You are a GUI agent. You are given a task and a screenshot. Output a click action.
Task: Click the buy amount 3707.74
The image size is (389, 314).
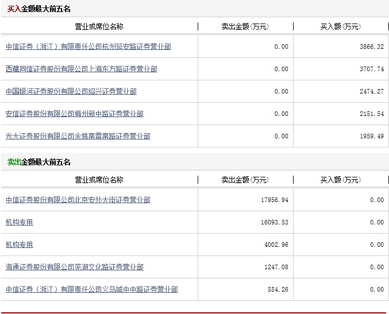click(x=372, y=69)
